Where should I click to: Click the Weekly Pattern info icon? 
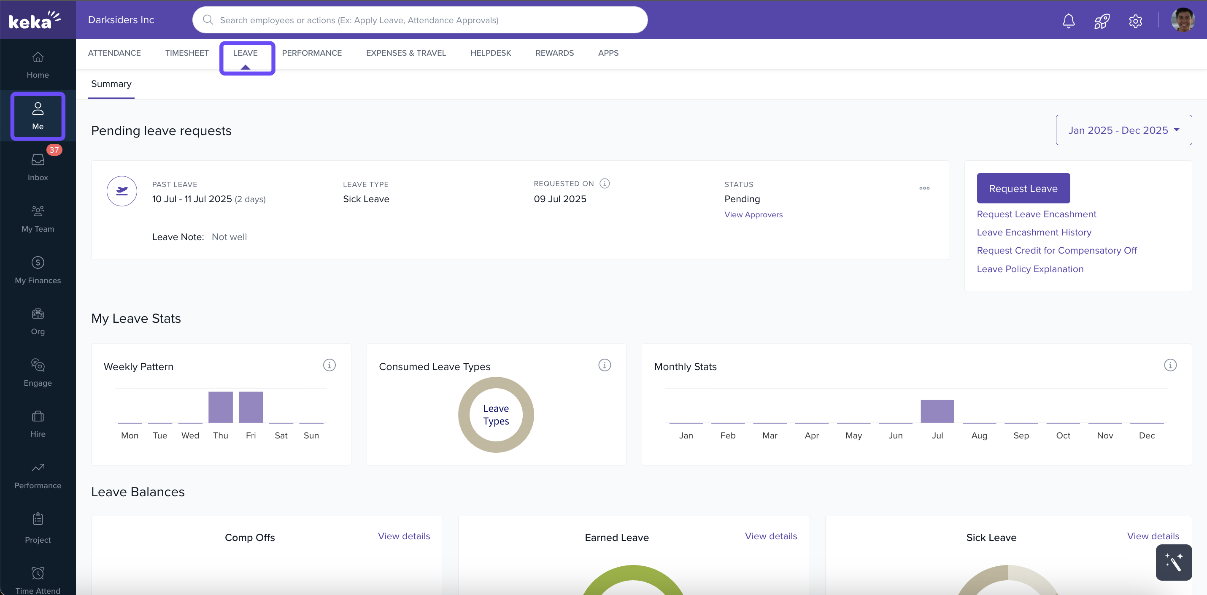329,365
